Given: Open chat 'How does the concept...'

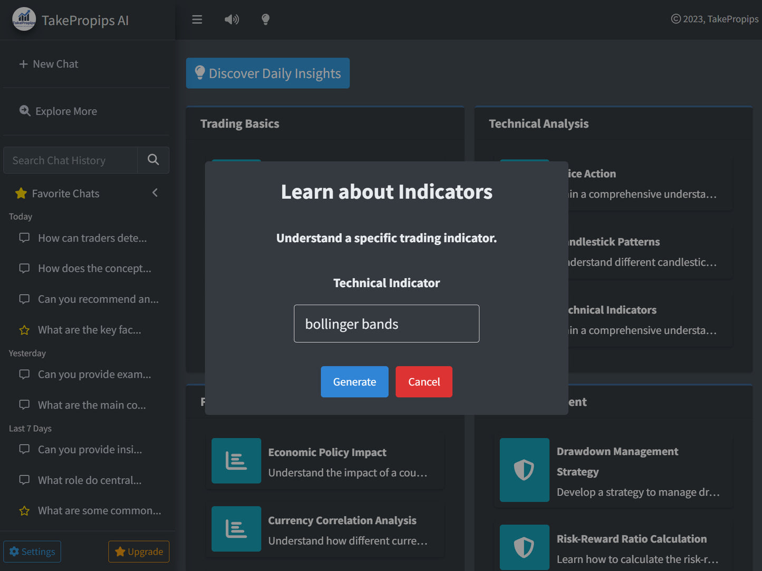Looking at the screenshot, I should tap(94, 268).
